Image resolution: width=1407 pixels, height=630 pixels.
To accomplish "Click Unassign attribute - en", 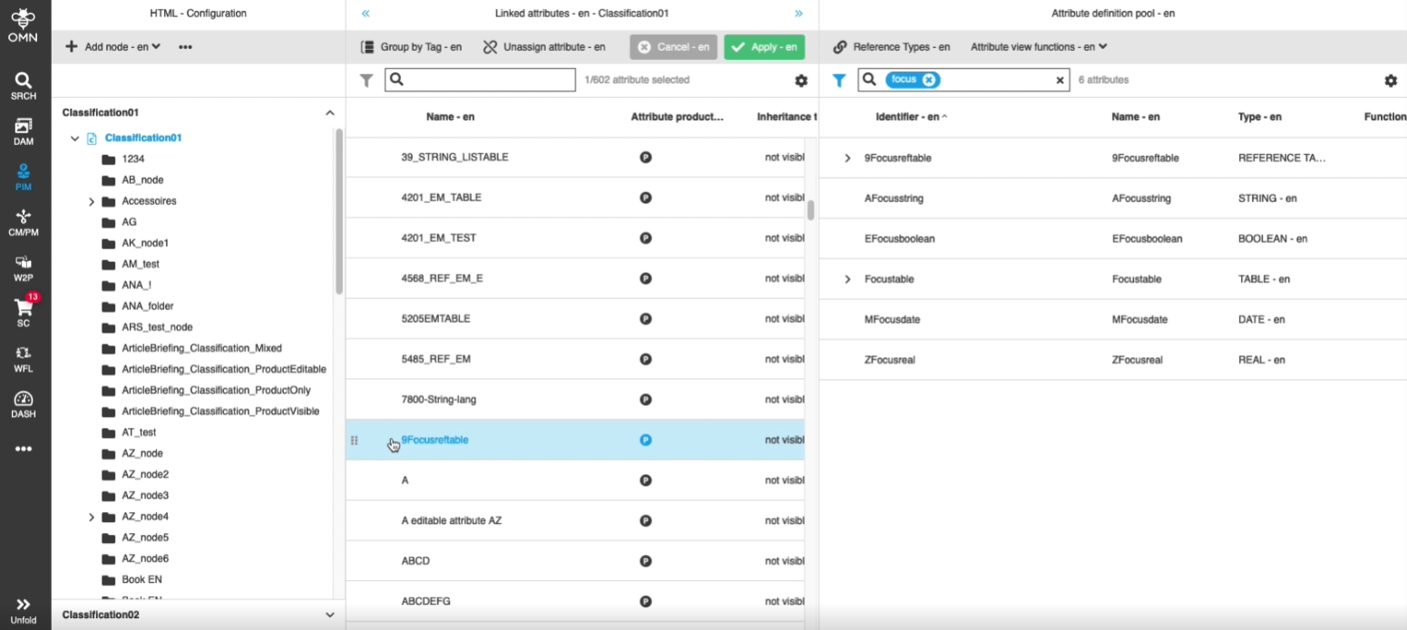I will click(x=543, y=46).
